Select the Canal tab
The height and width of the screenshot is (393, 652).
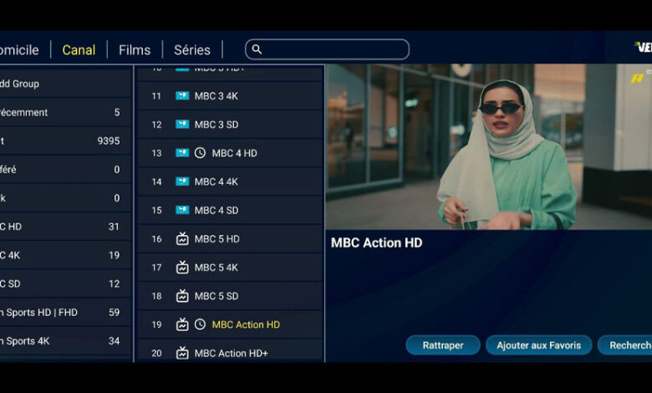pos(79,50)
